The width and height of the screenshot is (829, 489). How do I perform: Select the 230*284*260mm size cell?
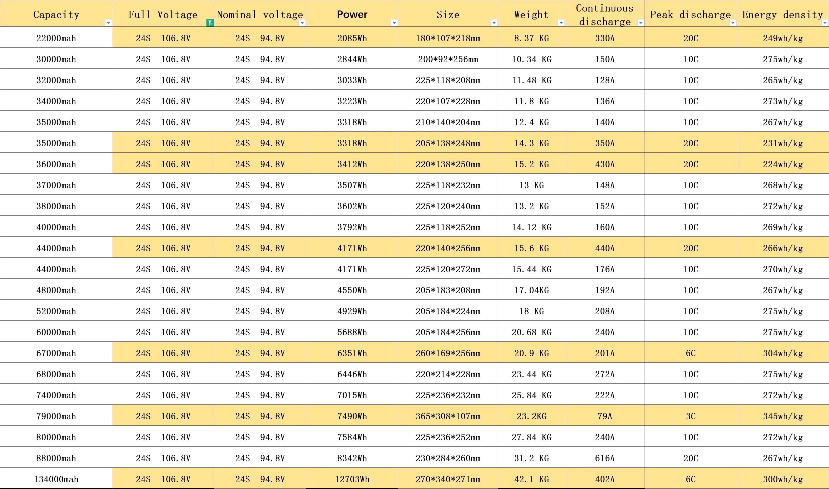click(x=448, y=457)
